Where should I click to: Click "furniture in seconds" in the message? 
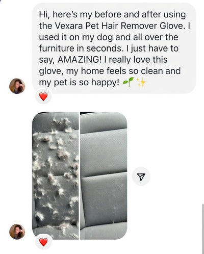click(81, 48)
